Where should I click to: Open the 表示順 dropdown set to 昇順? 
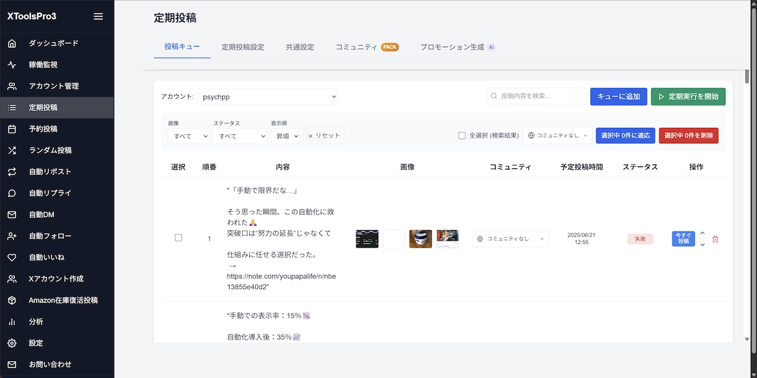click(285, 136)
